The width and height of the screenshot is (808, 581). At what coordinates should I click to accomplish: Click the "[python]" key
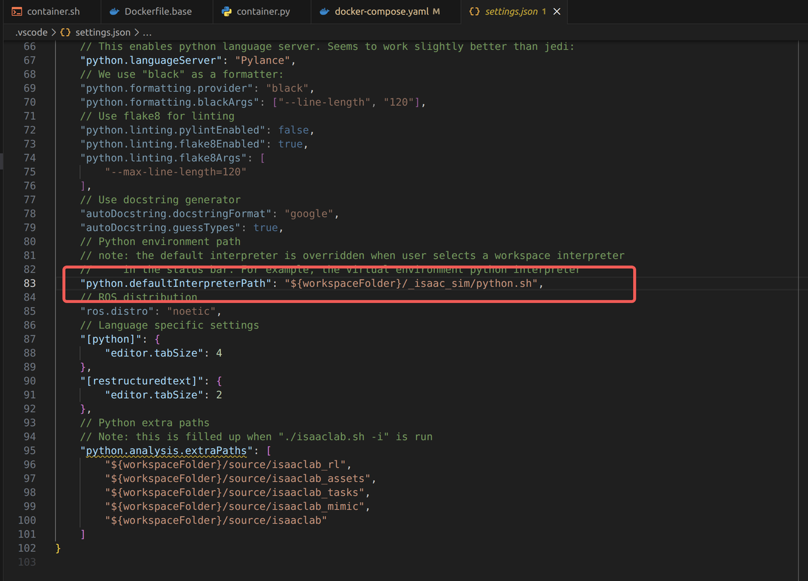pyautogui.click(x=108, y=339)
